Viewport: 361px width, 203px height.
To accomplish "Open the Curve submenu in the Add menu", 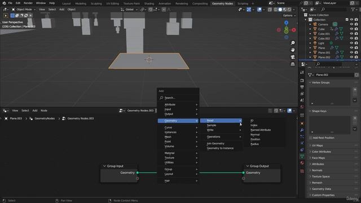I will 178,127.
